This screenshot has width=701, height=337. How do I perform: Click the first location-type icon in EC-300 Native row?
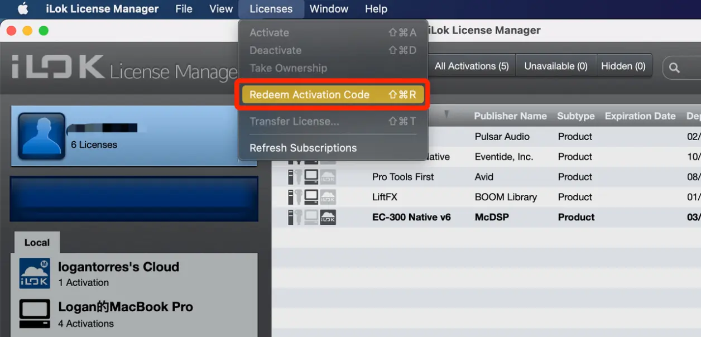(x=291, y=217)
